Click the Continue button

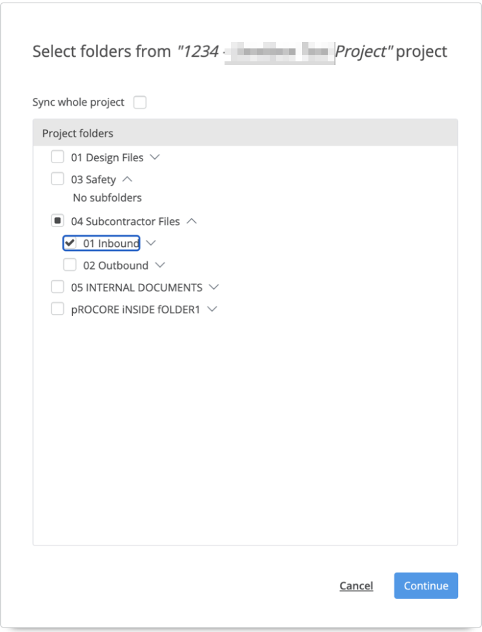tap(426, 586)
